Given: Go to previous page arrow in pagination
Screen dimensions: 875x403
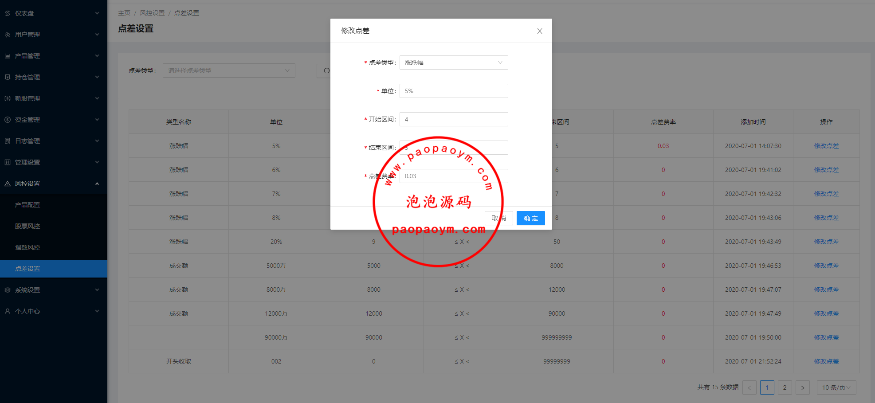Looking at the screenshot, I should coord(749,387).
